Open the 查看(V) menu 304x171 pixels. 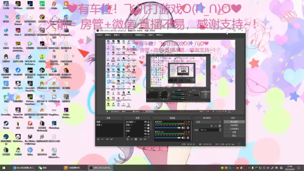117,35
